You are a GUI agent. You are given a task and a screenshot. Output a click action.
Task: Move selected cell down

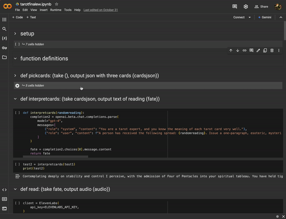click(238, 50)
